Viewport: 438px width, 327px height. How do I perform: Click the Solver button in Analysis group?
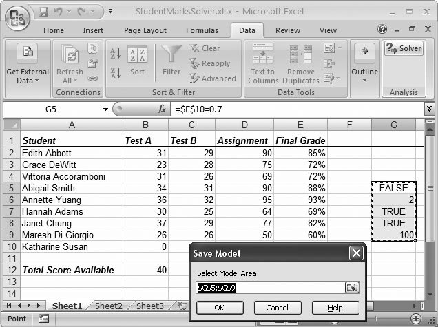click(x=404, y=48)
